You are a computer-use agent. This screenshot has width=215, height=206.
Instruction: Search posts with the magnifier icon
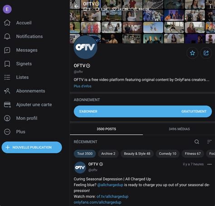[x=197, y=142]
